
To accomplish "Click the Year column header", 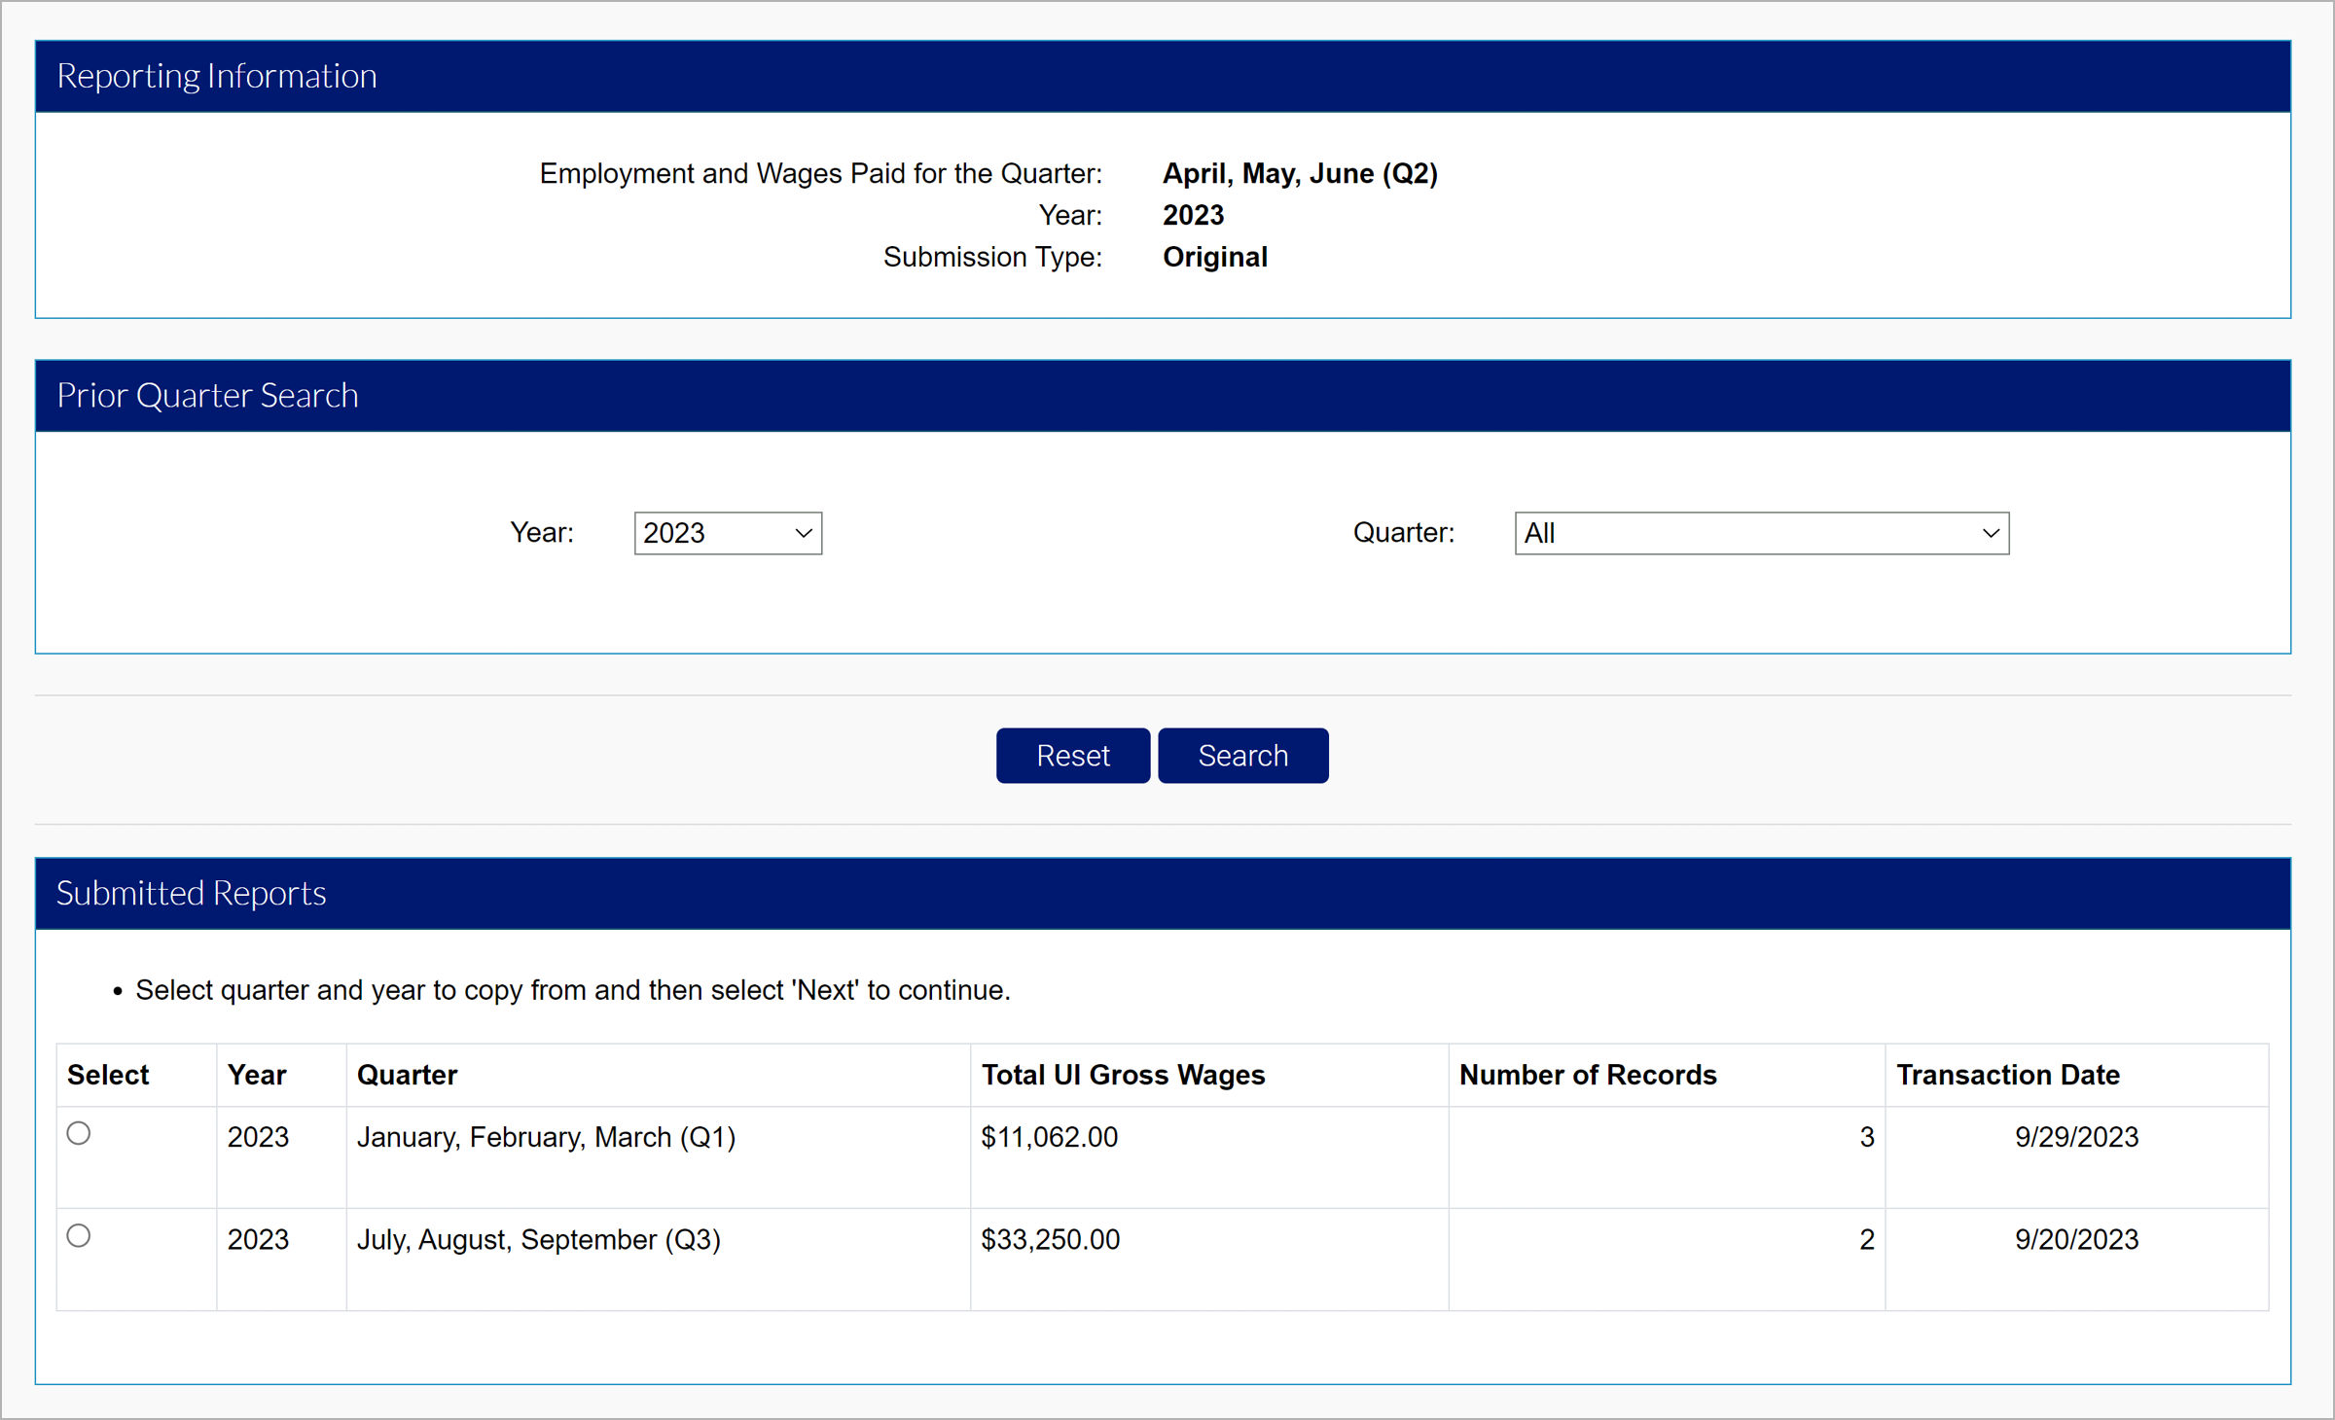I will (257, 1075).
